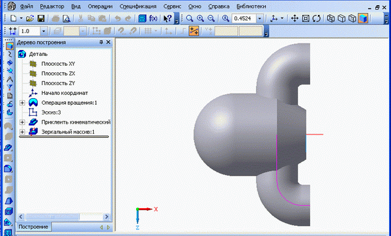391x236 pixels.
Task: Select the zoom in magnifier tool
Action: pyautogui.click(x=200, y=18)
